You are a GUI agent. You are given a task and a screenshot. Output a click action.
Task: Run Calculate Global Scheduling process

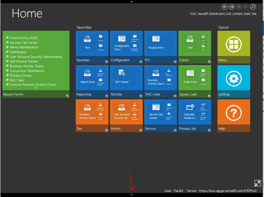point(190,111)
